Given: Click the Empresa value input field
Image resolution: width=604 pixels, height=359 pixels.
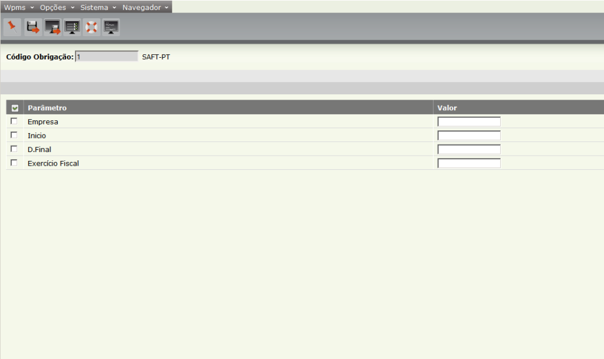Looking at the screenshot, I should pos(469,121).
